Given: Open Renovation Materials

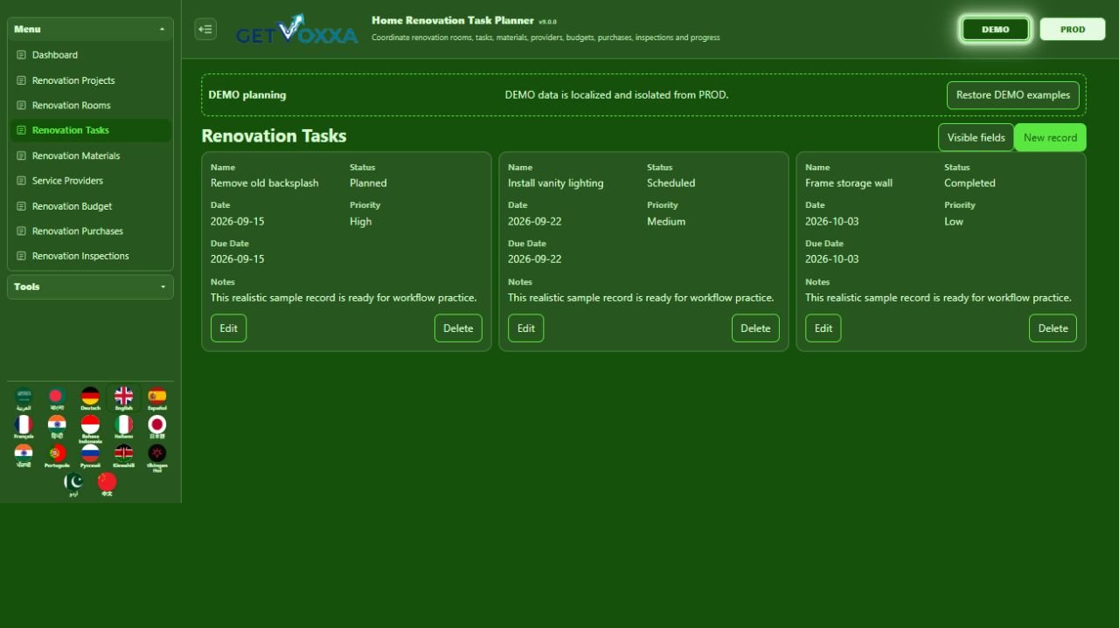Looking at the screenshot, I should click(90, 155).
